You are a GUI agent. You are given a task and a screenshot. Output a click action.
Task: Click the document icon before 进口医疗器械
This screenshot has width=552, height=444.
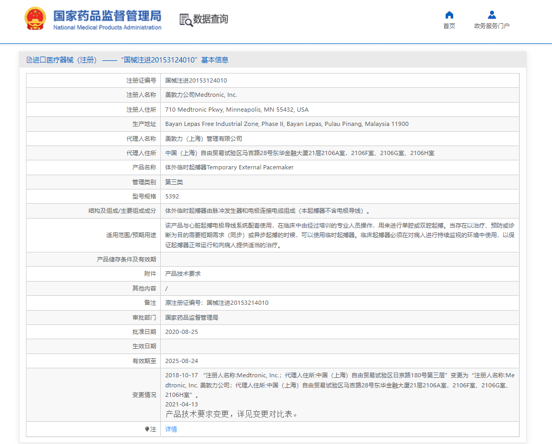pyautogui.click(x=29, y=60)
